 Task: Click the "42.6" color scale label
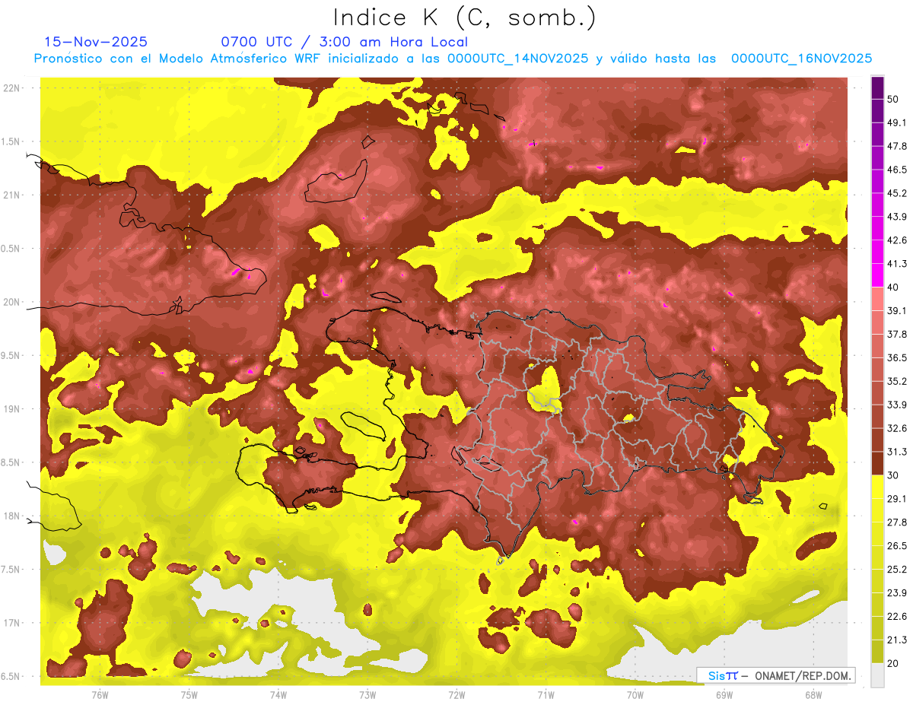897,240
